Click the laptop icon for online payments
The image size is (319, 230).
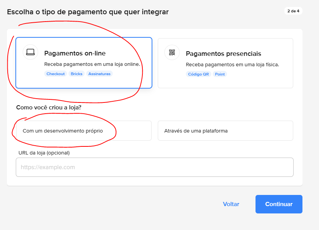[30, 52]
